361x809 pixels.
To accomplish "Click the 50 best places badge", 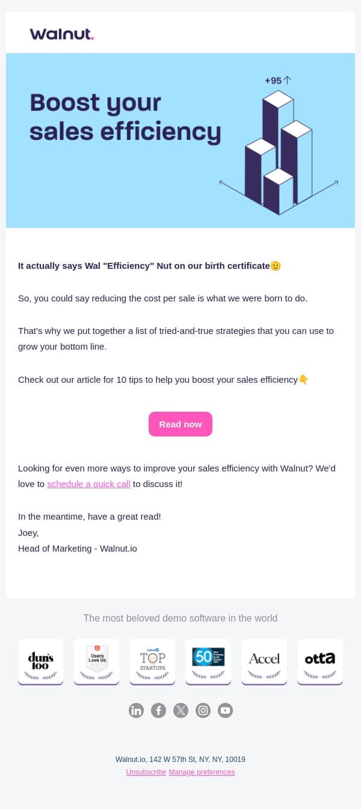I will pyautogui.click(x=208, y=662).
